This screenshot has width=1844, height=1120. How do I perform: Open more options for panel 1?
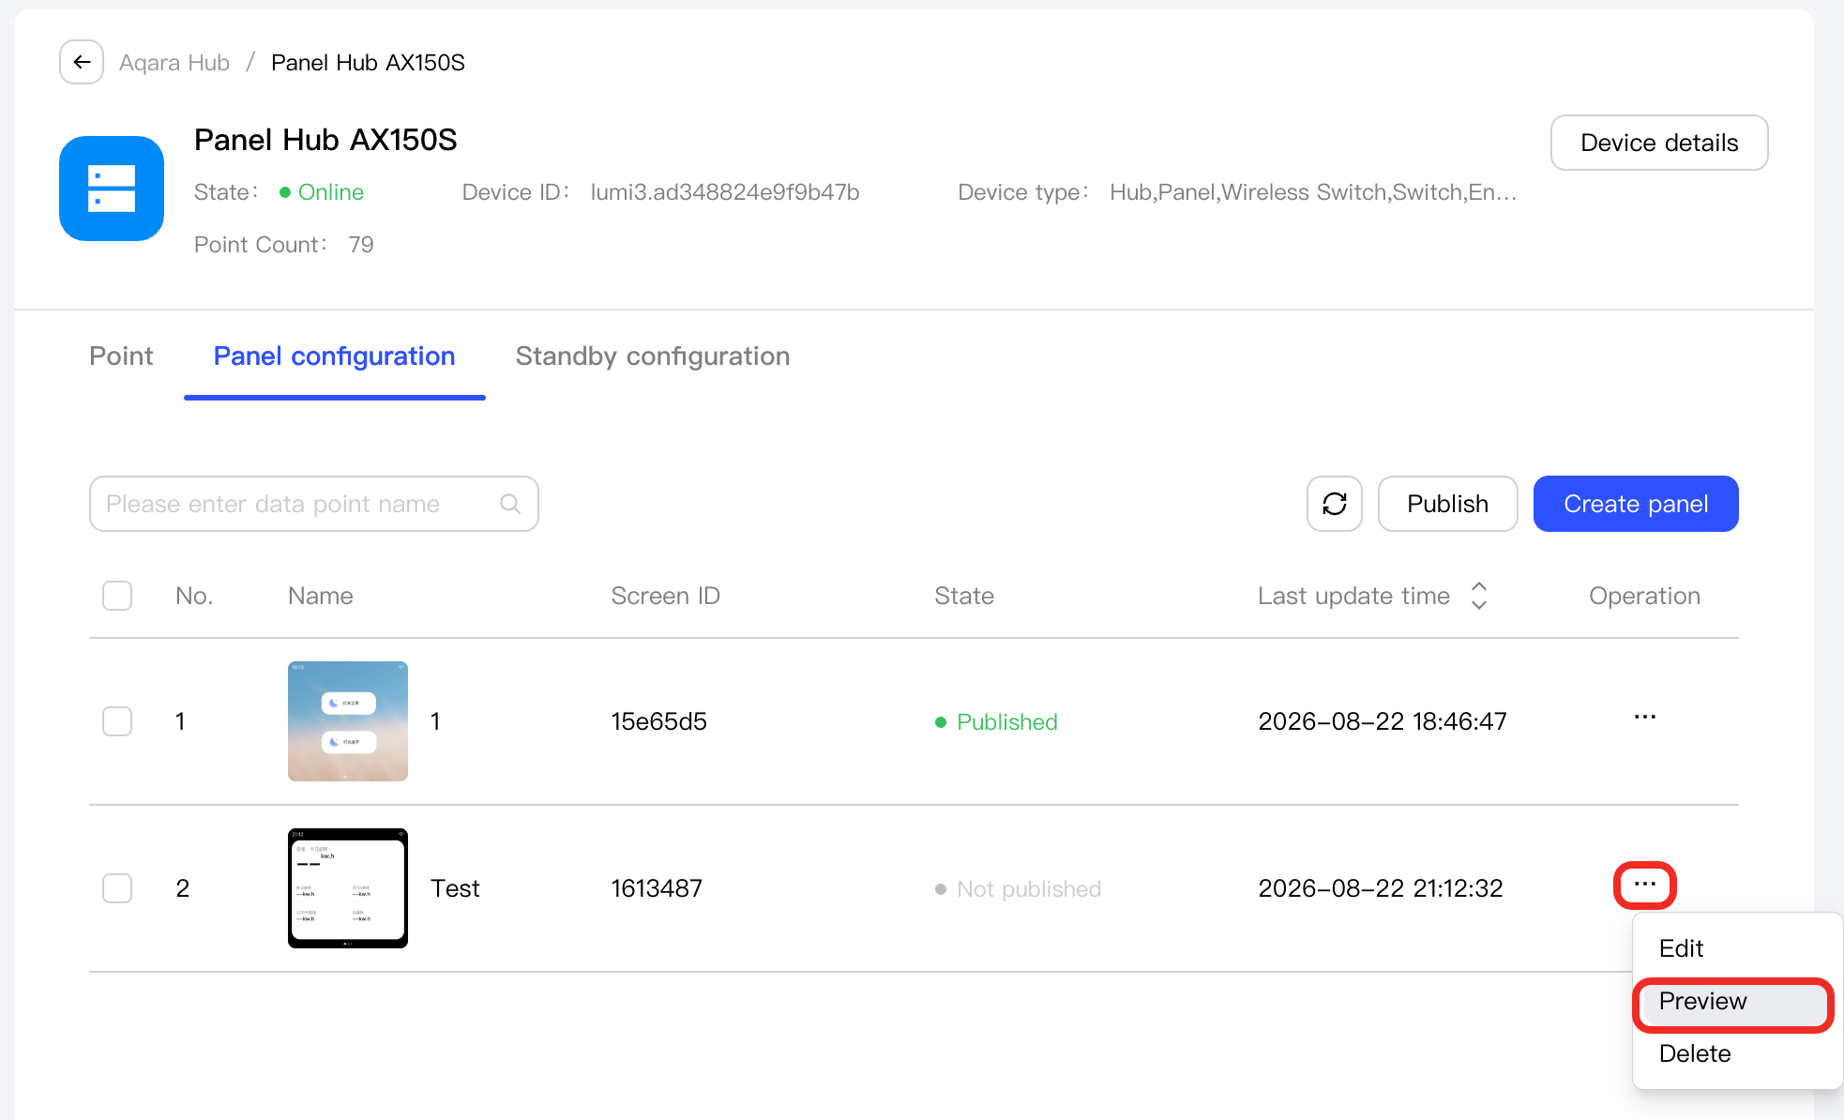point(1644,718)
